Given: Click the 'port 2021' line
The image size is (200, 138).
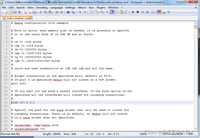Looking at the screenshot, I should (x=19, y=83).
